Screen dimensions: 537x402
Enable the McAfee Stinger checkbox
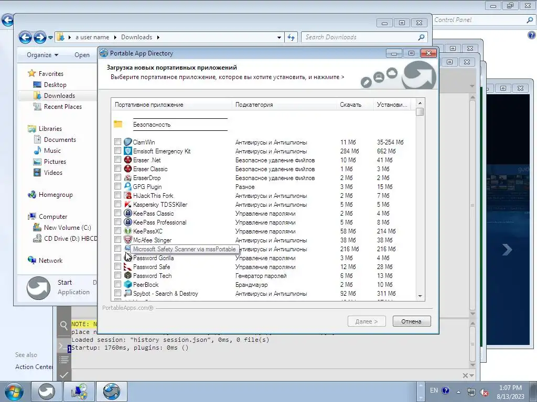118,239
